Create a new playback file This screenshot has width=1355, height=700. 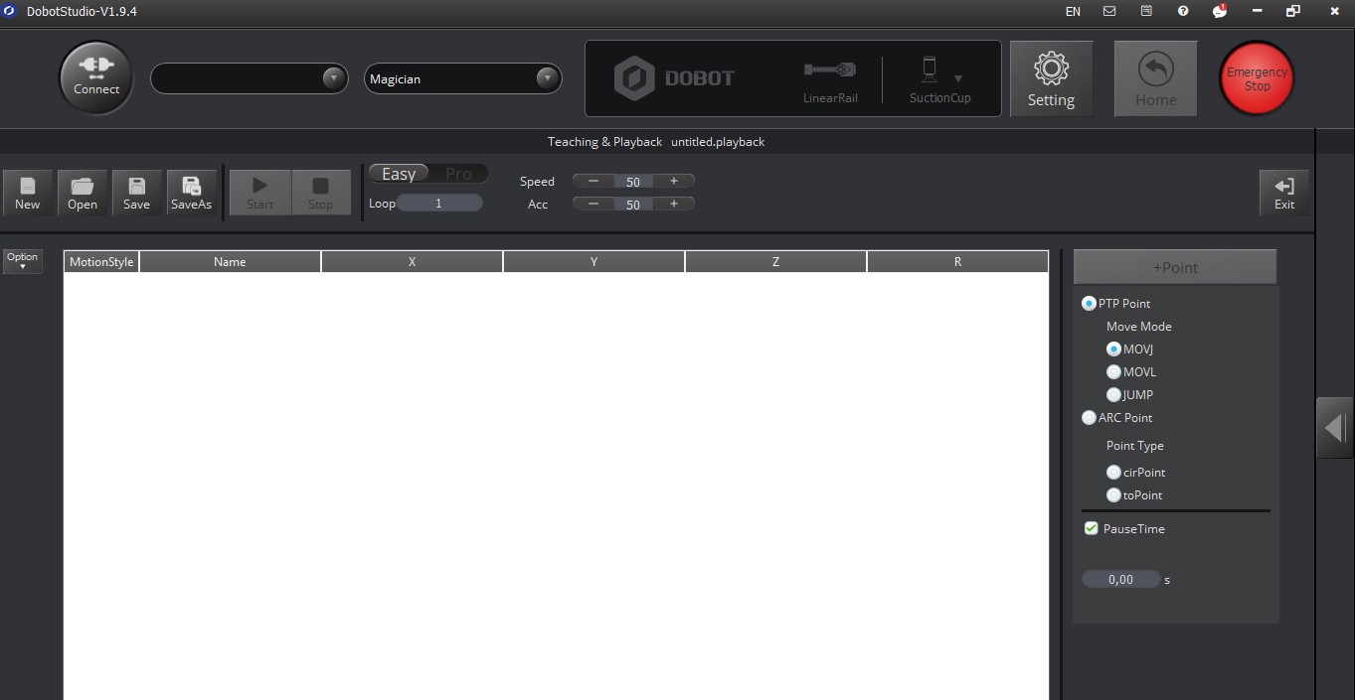click(27, 192)
